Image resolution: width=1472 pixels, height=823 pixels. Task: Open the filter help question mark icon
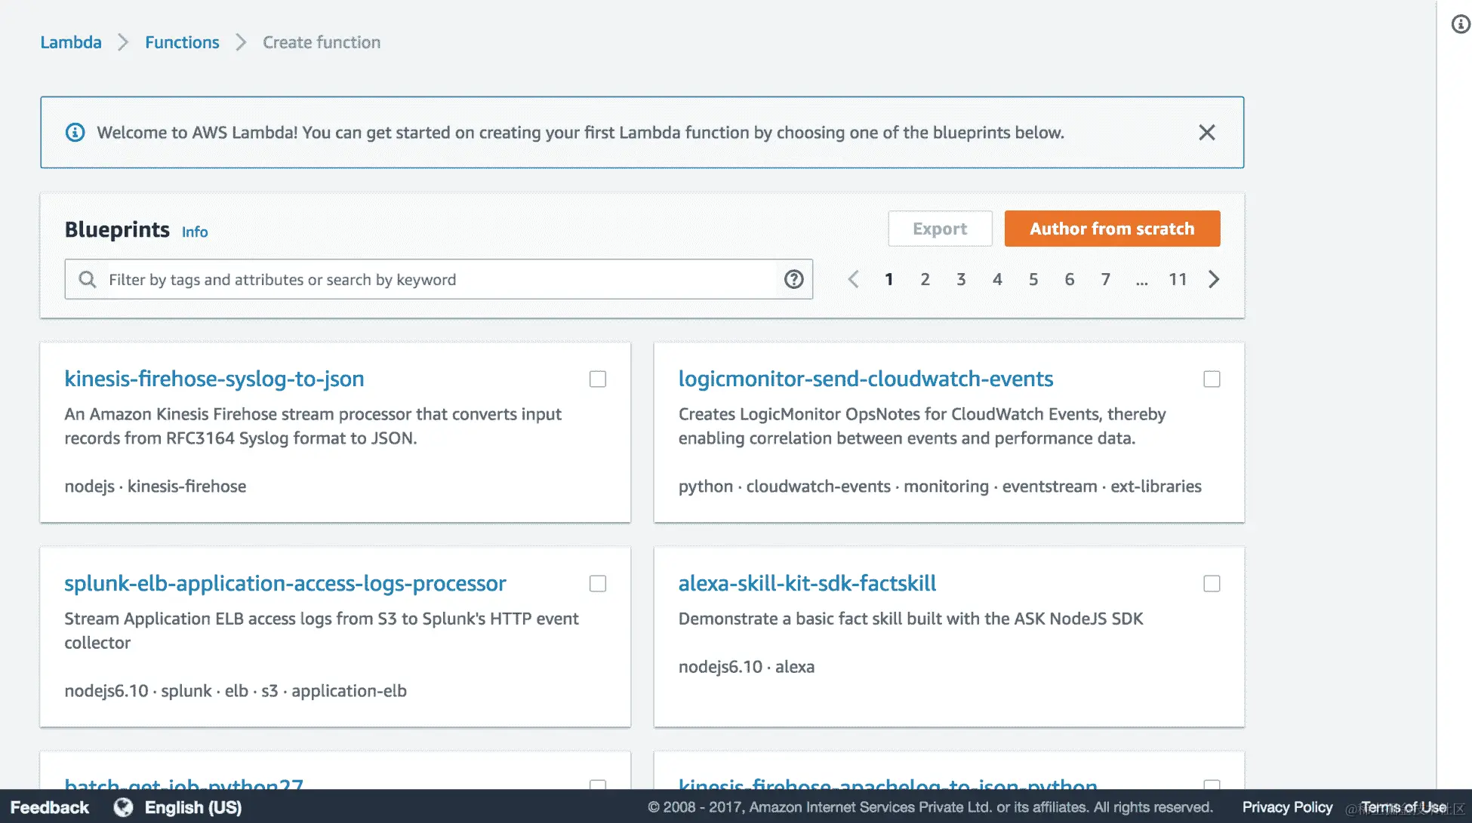(793, 280)
